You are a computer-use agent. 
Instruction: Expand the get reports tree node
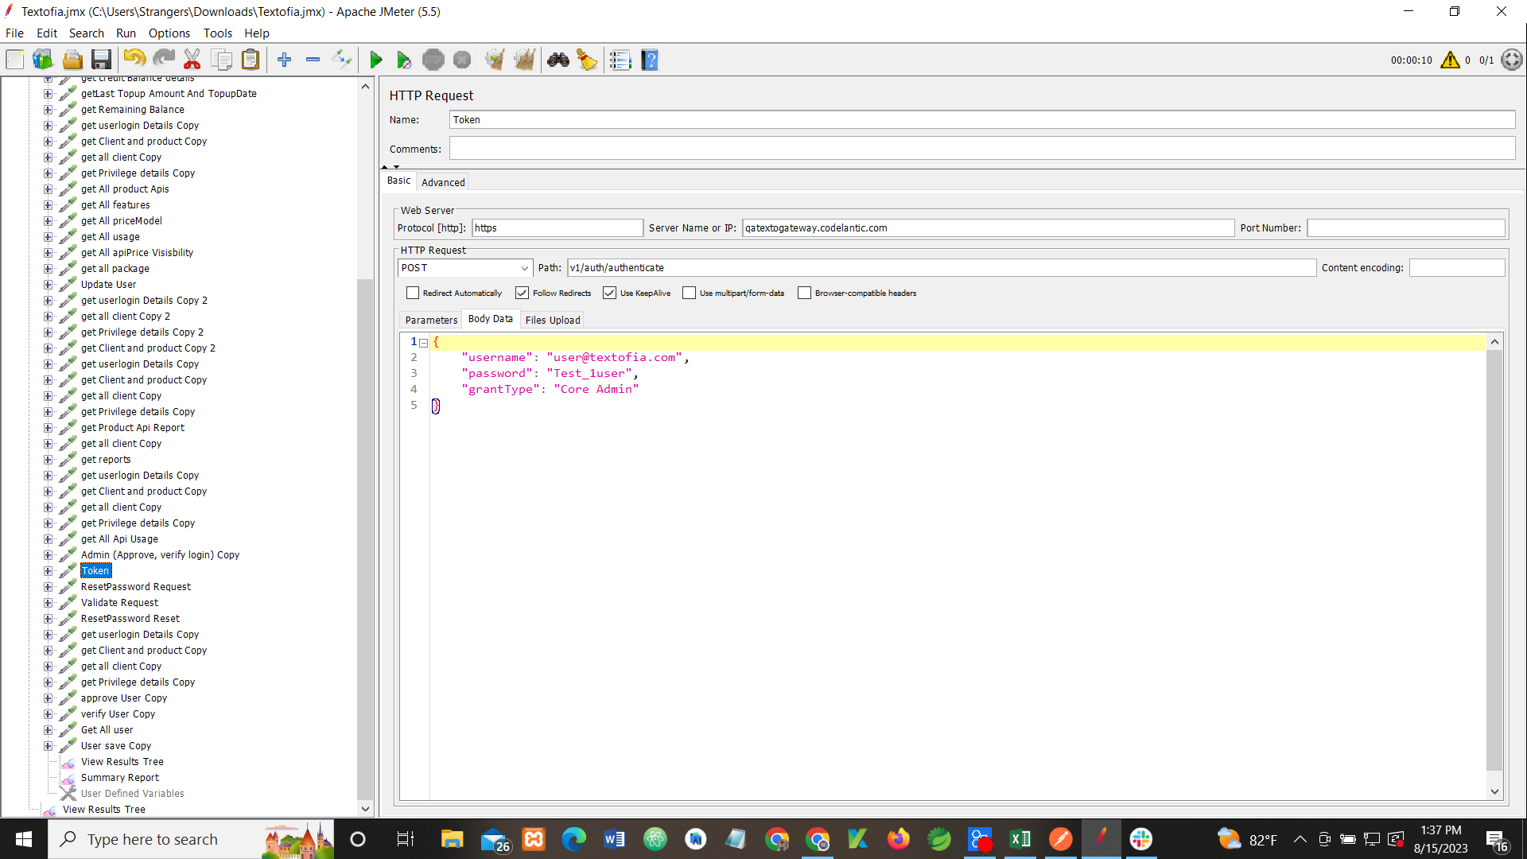coord(49,460)
